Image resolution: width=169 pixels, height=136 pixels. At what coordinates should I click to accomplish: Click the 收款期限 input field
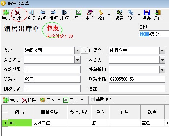[x=52, y=69]
